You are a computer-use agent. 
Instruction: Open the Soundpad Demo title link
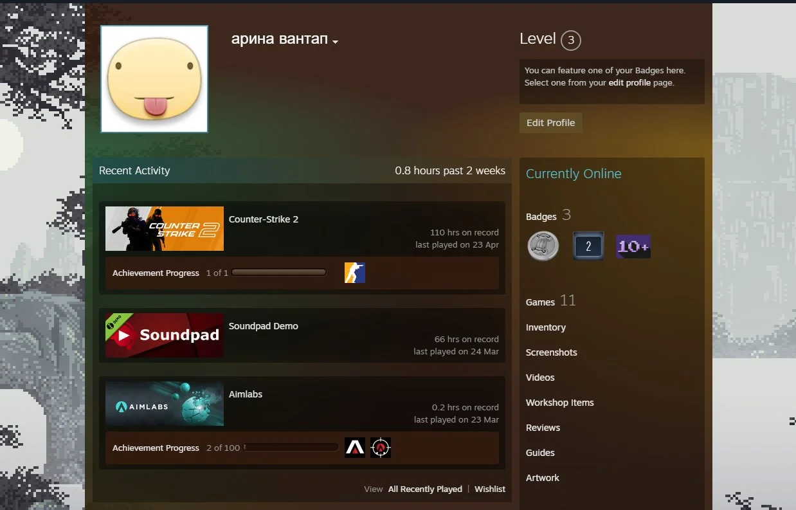point(264,326)
